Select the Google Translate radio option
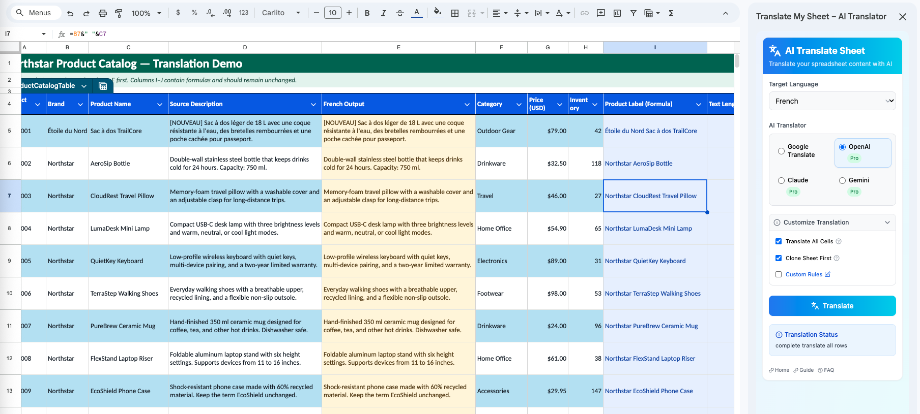 point(781,151)
